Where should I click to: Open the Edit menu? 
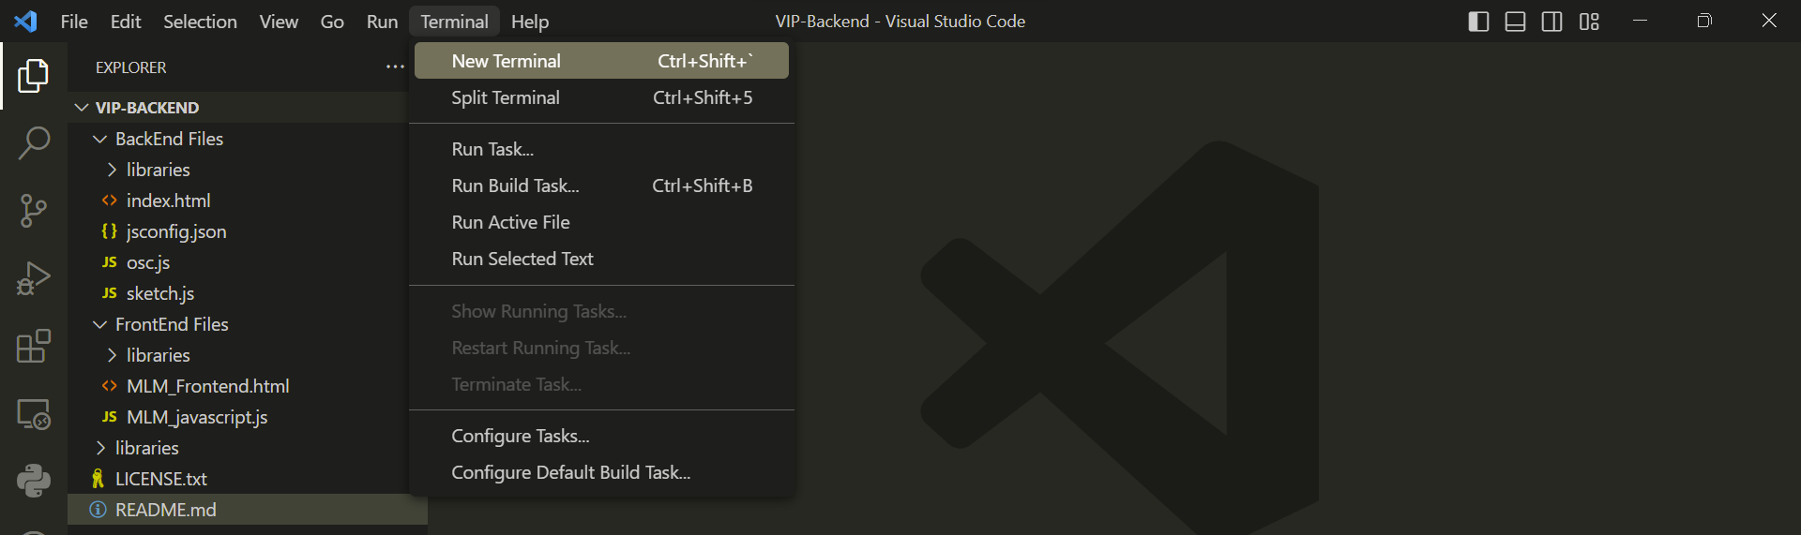click(x=126, y=21)
